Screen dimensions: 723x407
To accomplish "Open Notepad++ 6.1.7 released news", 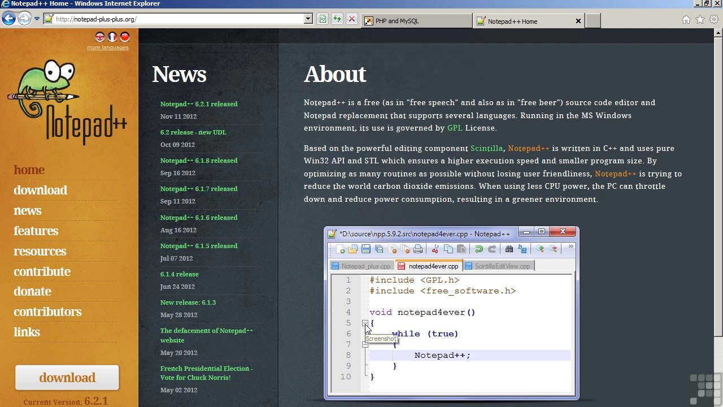I will (199, 189).
